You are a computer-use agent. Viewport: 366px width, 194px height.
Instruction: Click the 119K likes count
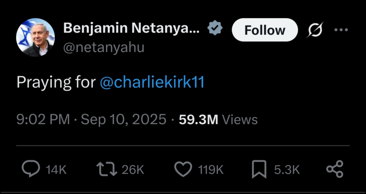point(211,170)
